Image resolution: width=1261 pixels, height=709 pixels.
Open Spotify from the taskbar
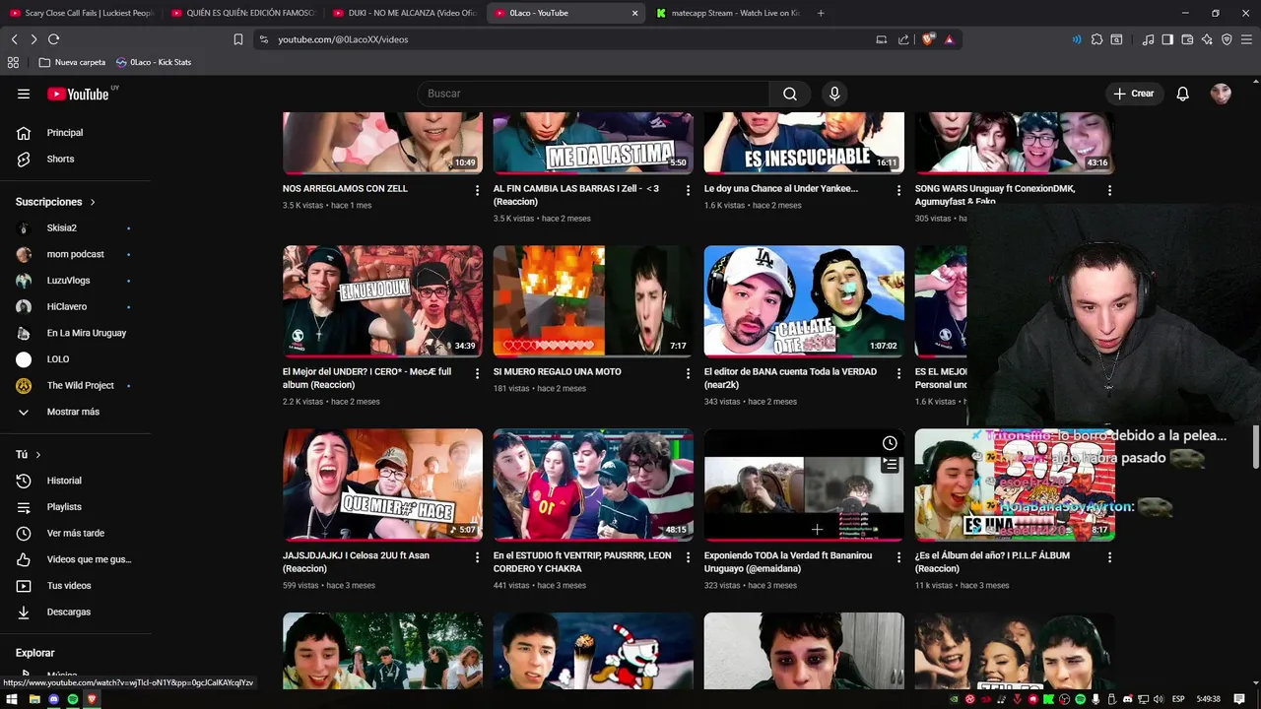tap(73, 699)
